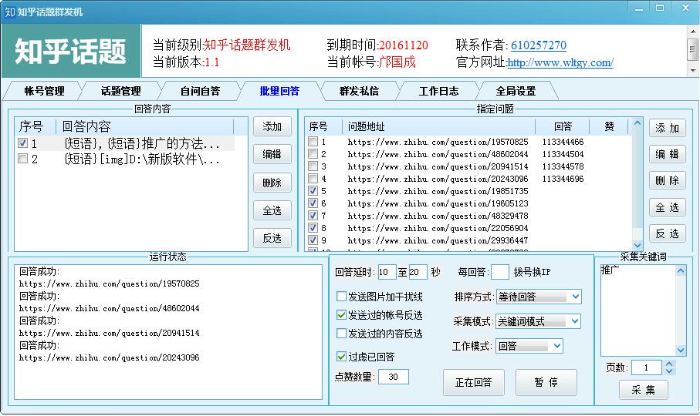Click the contact author link 610257270

click(x=539, y=45)
